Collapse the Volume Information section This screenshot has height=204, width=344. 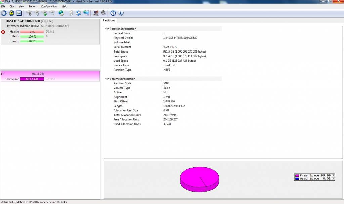pos(107,79)
